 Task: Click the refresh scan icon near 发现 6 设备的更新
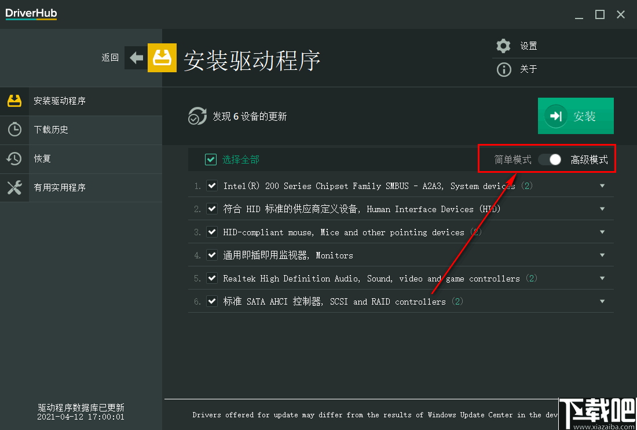click(x=197, y=116)
